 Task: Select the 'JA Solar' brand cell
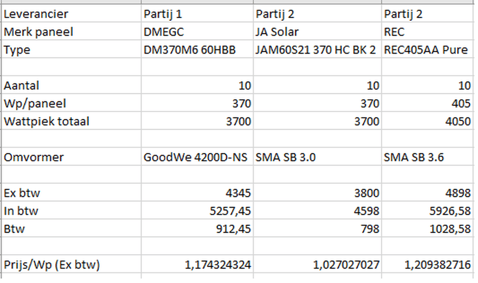click(x=317, y=32)
